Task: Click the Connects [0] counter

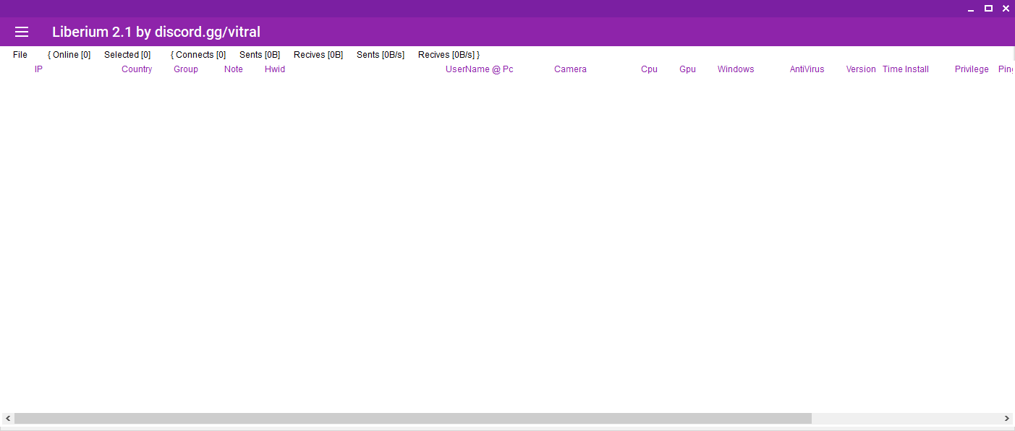Action: (199, 55)
